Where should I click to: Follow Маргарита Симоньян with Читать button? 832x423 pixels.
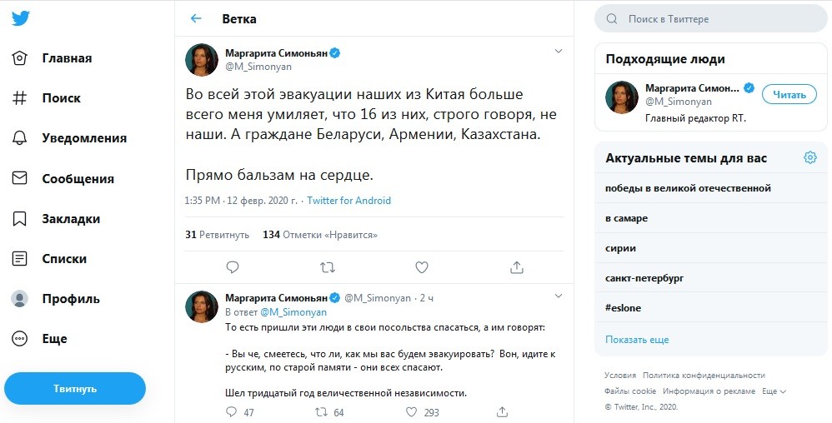tap(789, 95)
